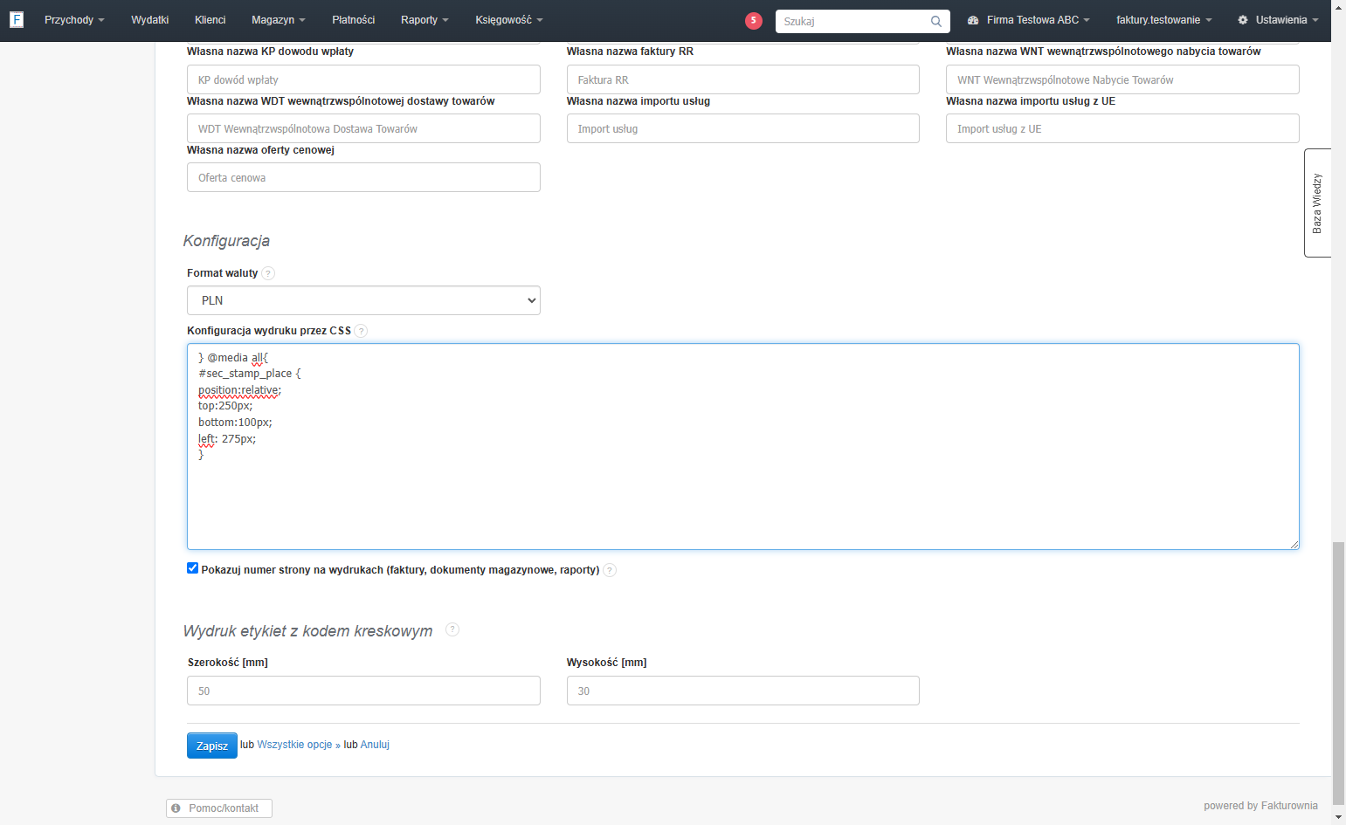Image resolution: width=1346 pixels, height=825 pixels.
Task: Click the search magnifier icon
Action: (935, 21)
